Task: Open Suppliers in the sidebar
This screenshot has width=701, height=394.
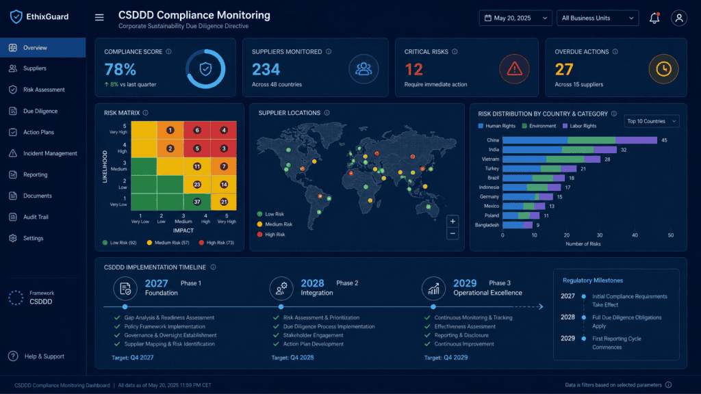Action: (43, 68)
